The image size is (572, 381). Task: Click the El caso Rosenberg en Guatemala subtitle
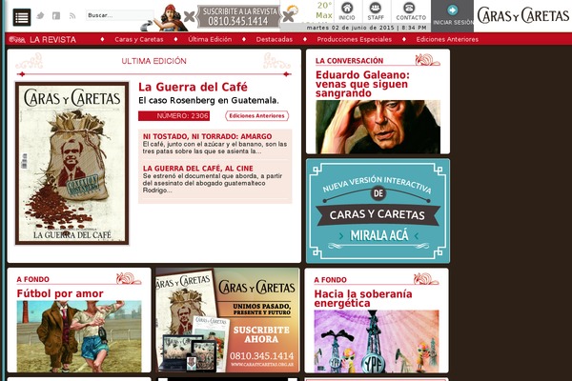tap(208, 100)
